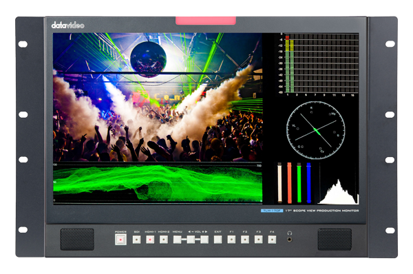Click the headphone symbol above the jack

(290, 233)
